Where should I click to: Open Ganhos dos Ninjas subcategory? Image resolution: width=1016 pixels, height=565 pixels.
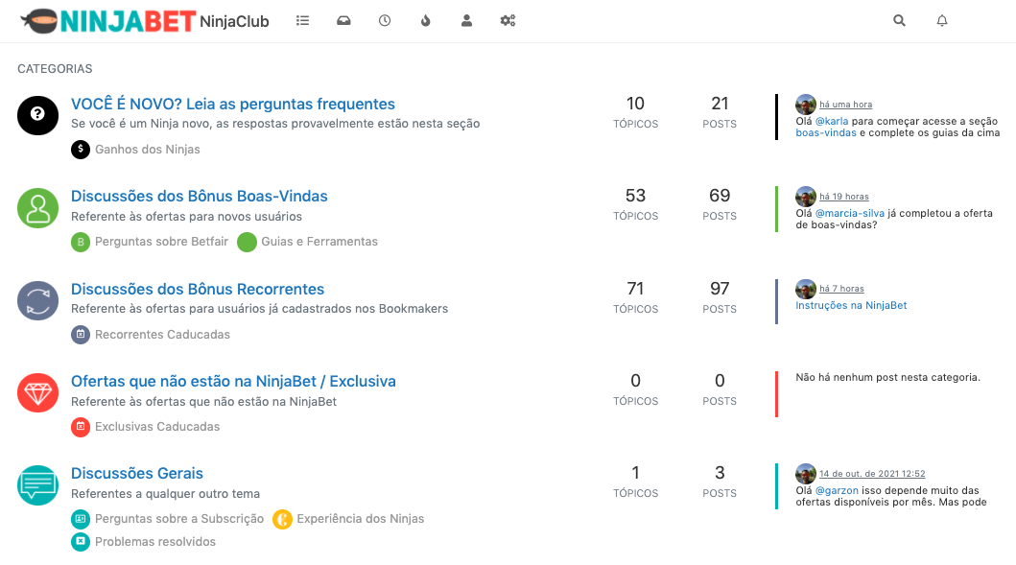(147, 150)
